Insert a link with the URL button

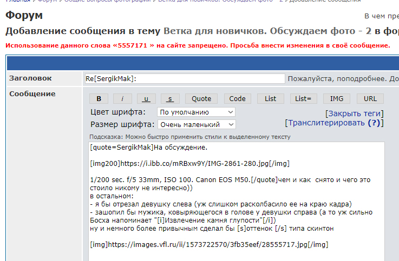point(370,98)
